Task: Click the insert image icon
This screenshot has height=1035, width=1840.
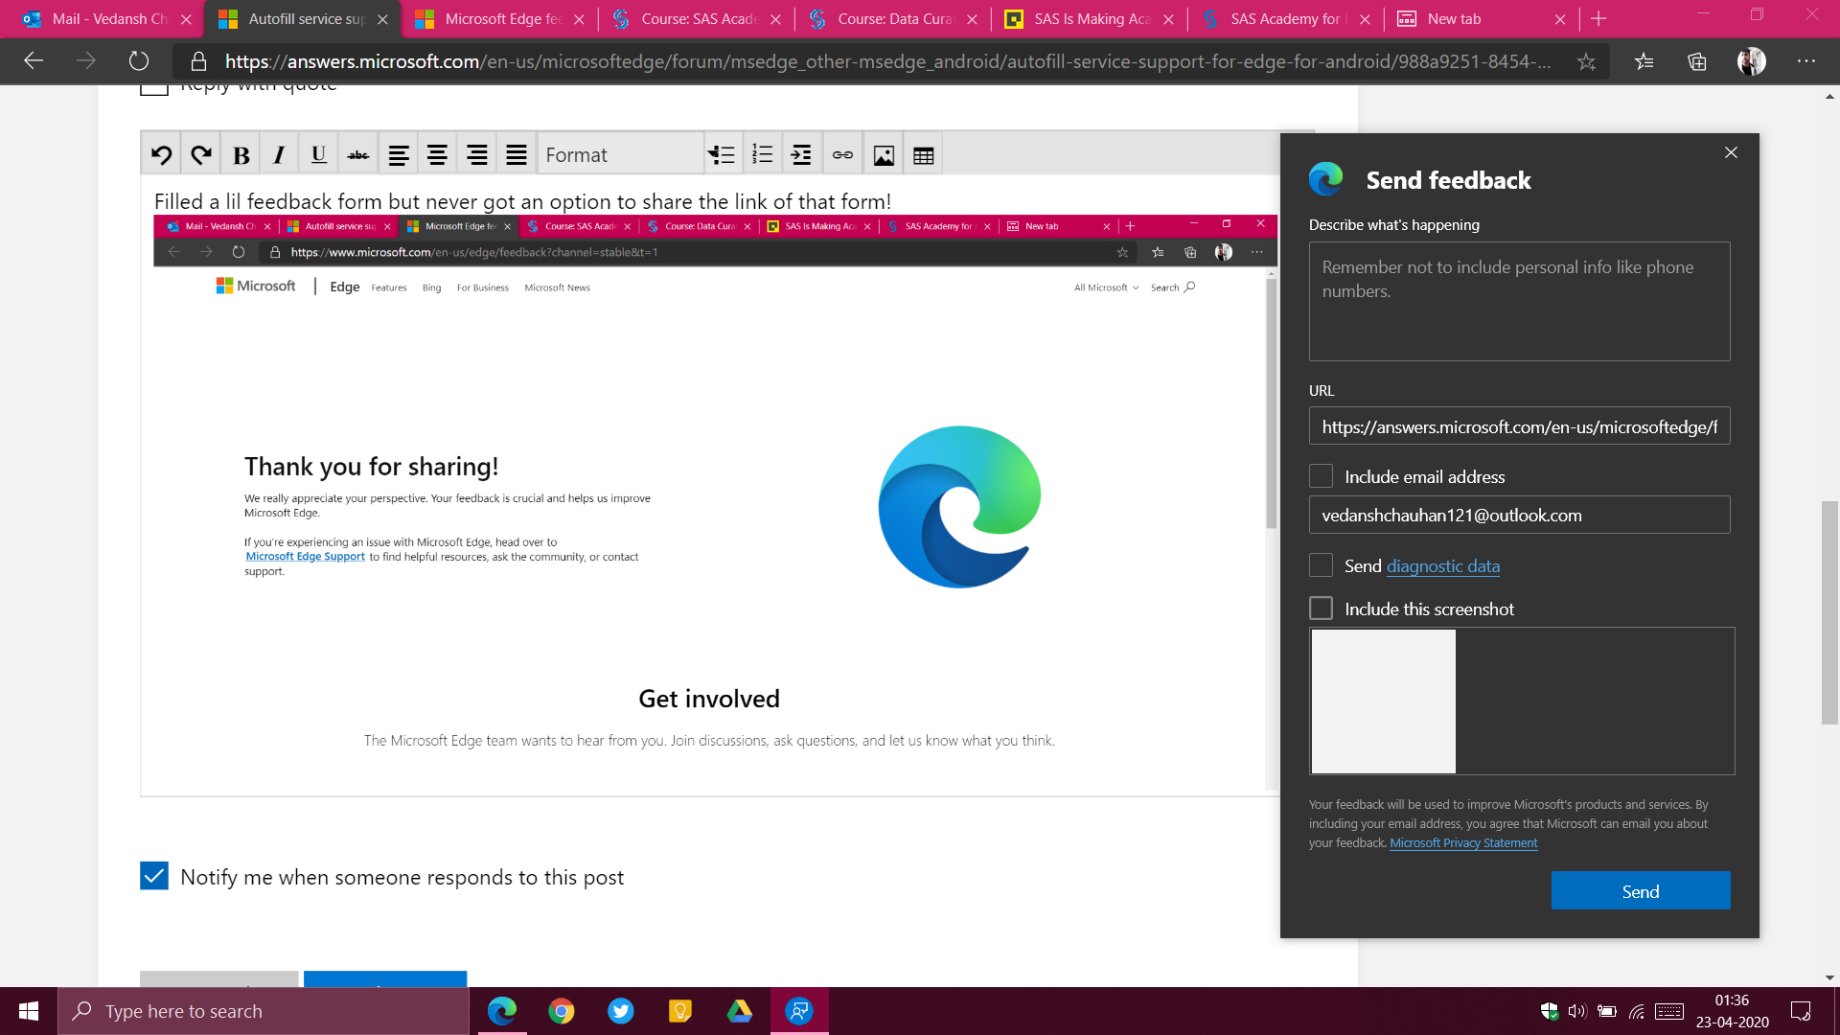Action: [884, 155]
